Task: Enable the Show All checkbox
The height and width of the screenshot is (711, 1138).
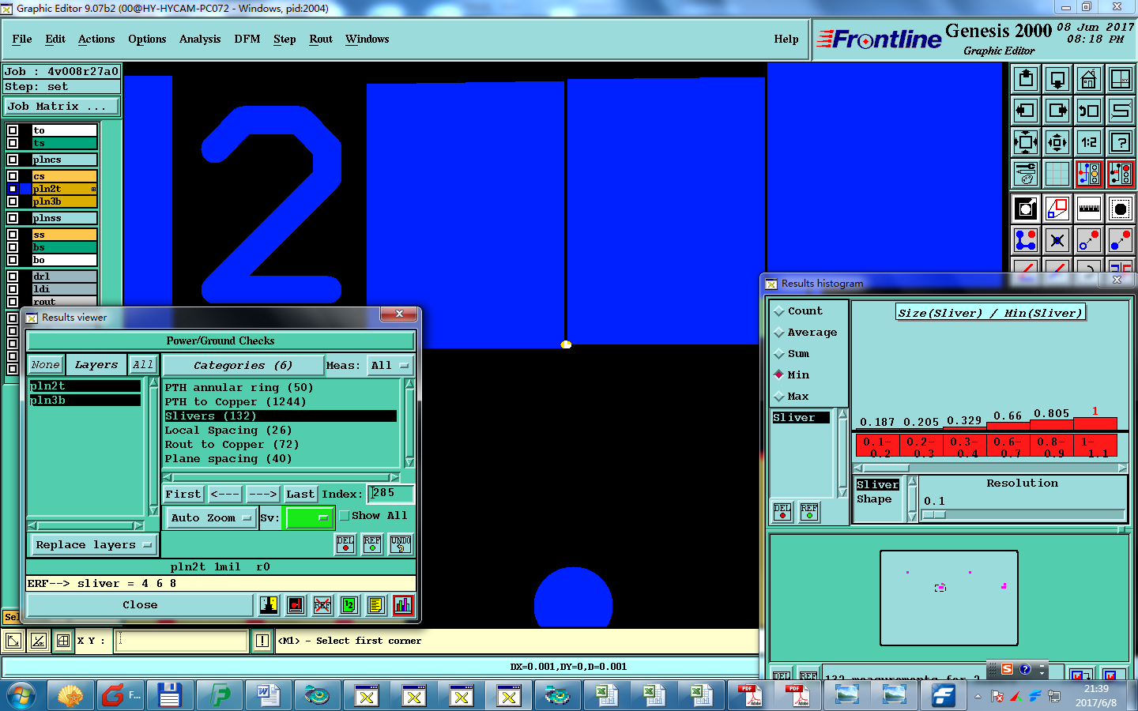Action: (345, 516)
